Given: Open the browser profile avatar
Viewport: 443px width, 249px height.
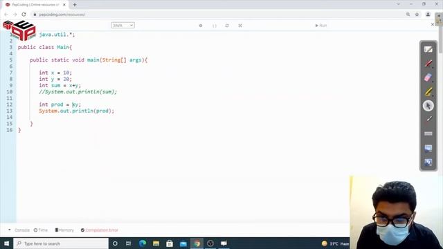Looking at the screenshot, I should 428,15.
